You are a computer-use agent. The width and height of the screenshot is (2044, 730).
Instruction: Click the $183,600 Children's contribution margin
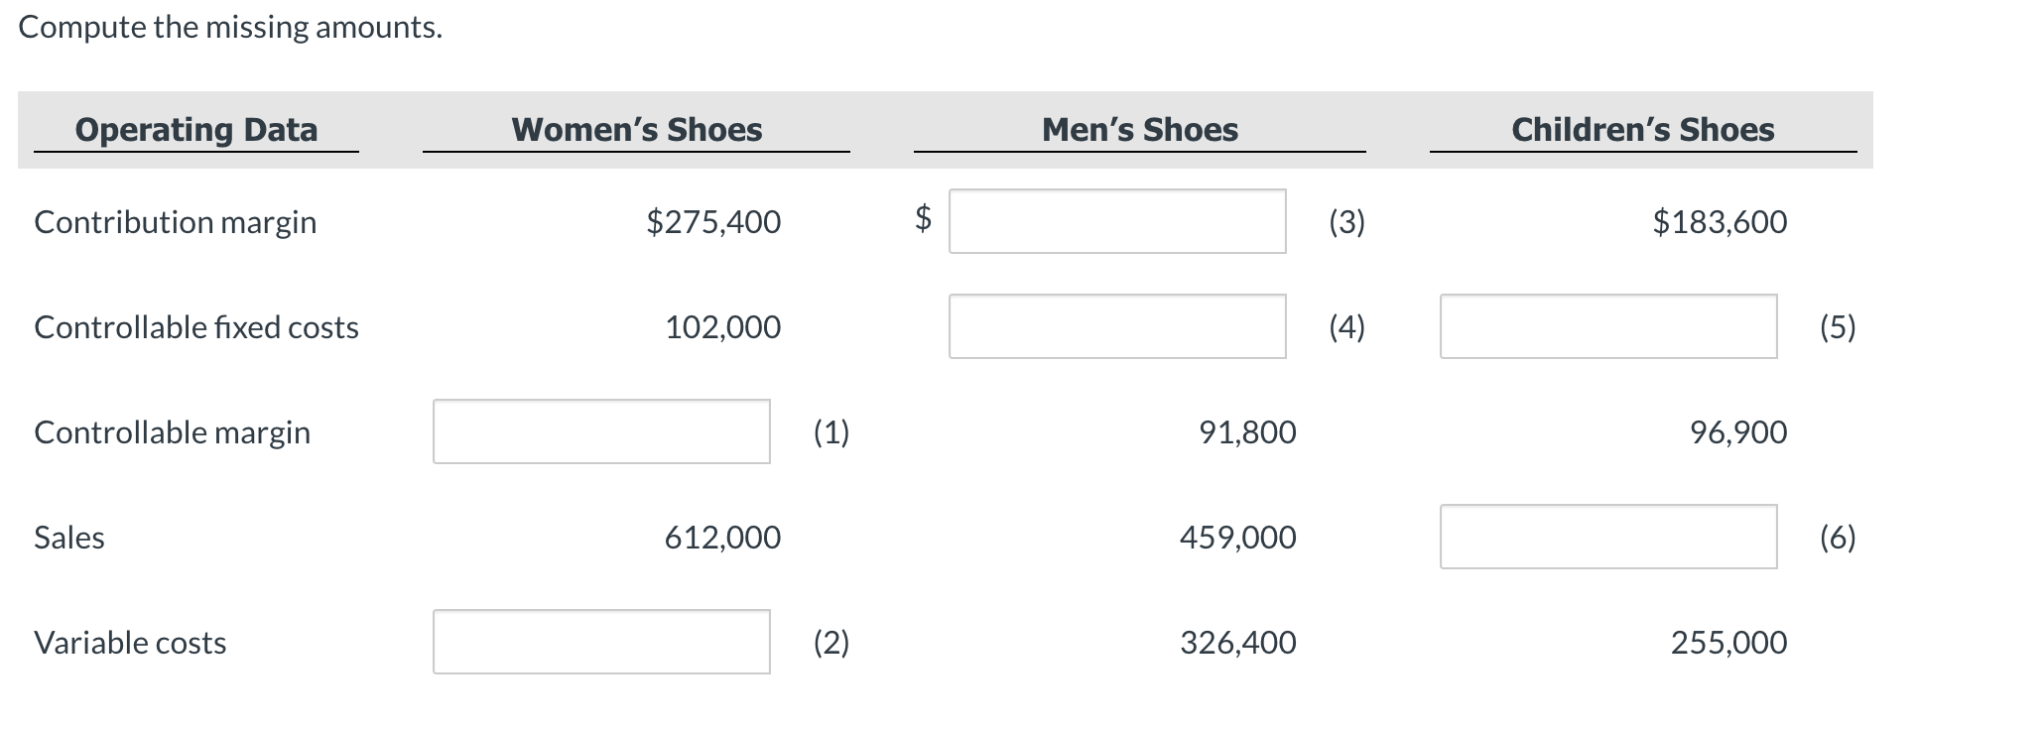click(1720, 222)
